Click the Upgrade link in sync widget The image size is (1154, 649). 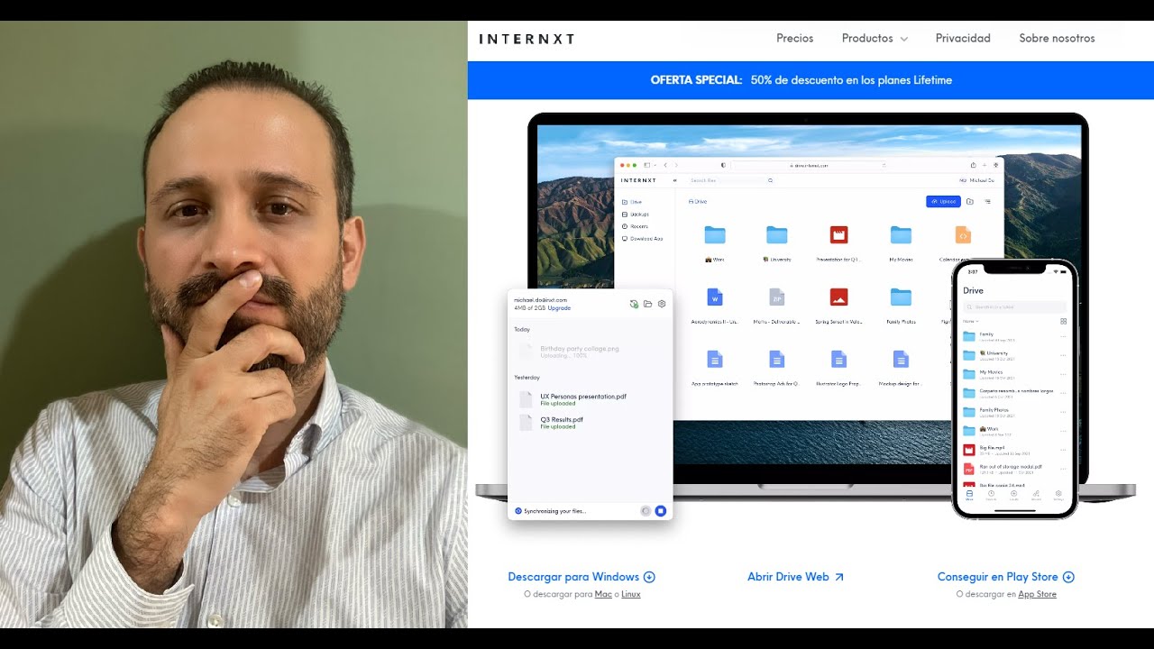(559, 308)
